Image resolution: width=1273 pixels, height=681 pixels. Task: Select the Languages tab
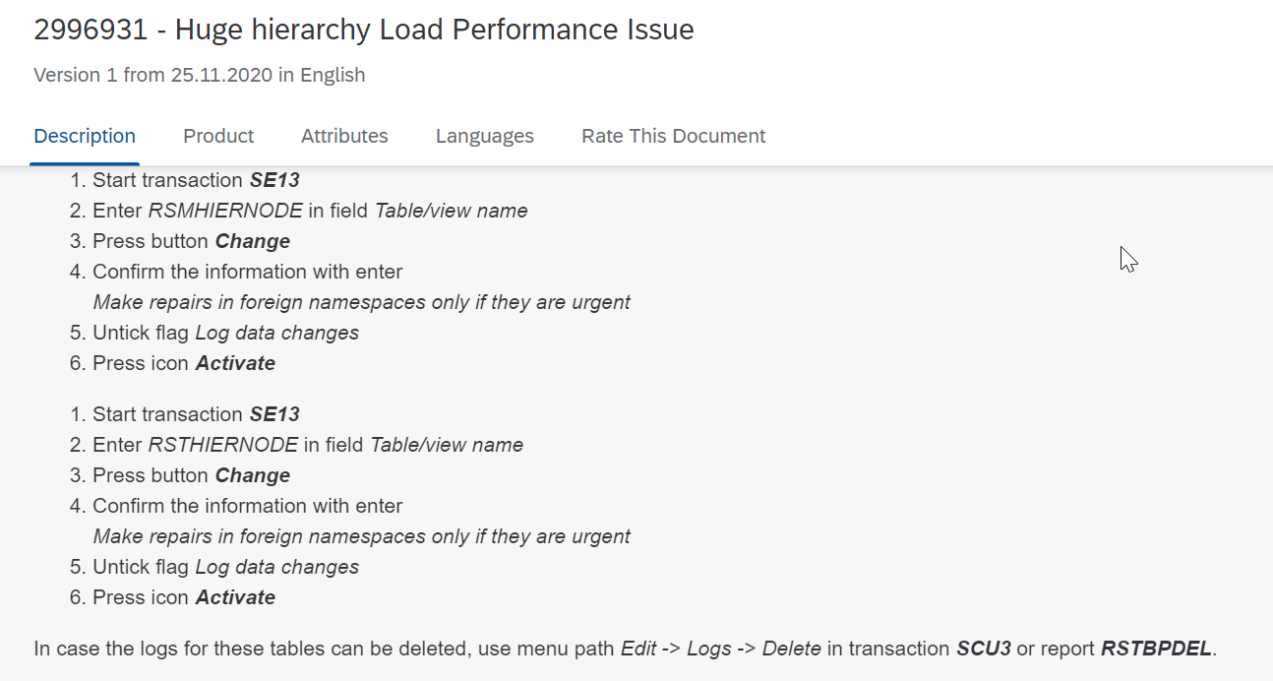coord(484,136)
